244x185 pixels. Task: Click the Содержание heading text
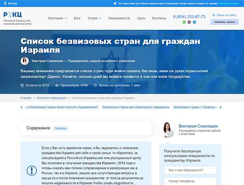pos(38,128)
